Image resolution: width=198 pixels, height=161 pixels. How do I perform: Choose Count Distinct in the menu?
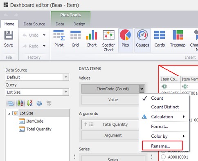click(x=164, y=107)
